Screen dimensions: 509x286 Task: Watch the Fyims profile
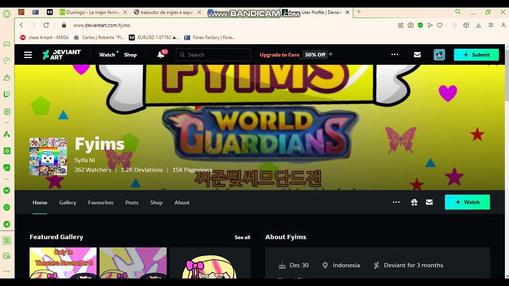tap(467, 202)
